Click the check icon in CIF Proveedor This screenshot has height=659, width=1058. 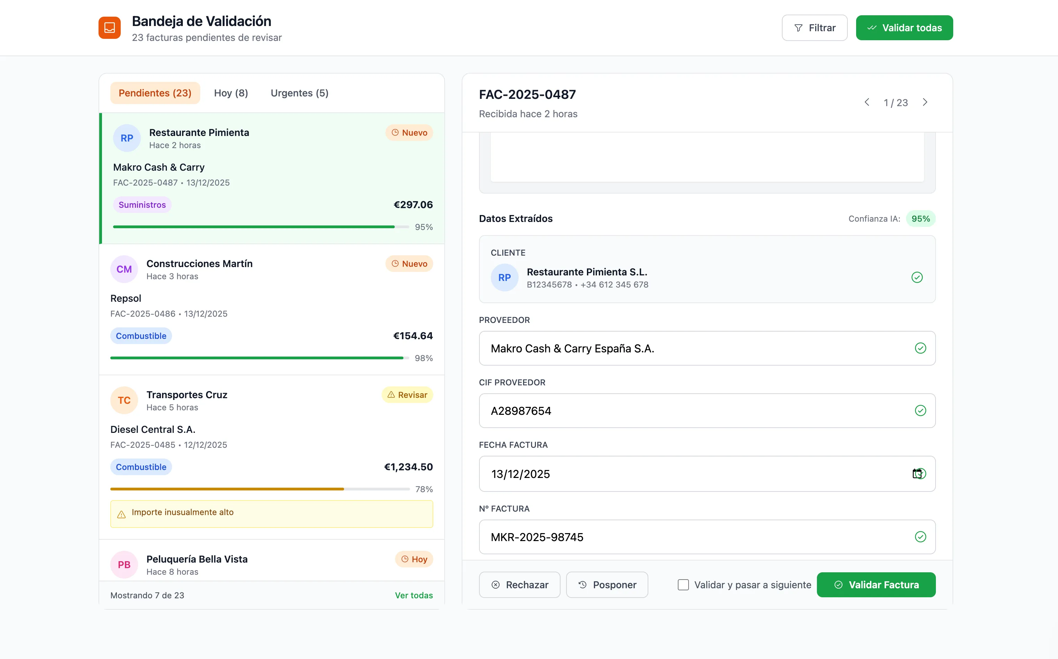tap(920, 411)
